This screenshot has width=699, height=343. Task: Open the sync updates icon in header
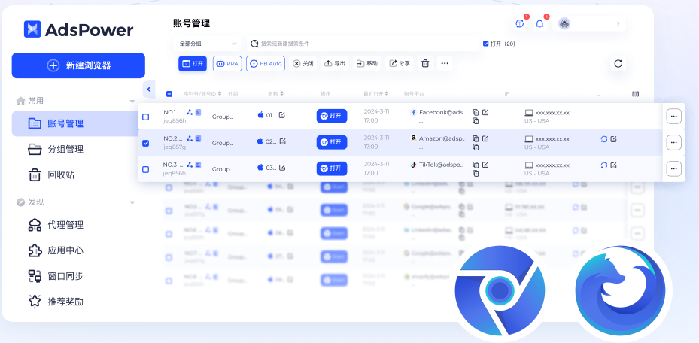[x=520, y=23]
